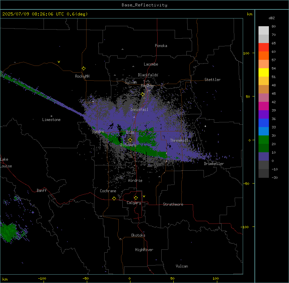
Task: Pick the light gray 80-70 dBZ legend swatch
Action: point(264,31)
